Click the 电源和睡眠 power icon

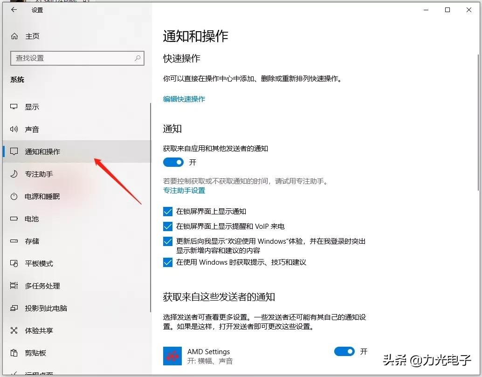[14, 196]
